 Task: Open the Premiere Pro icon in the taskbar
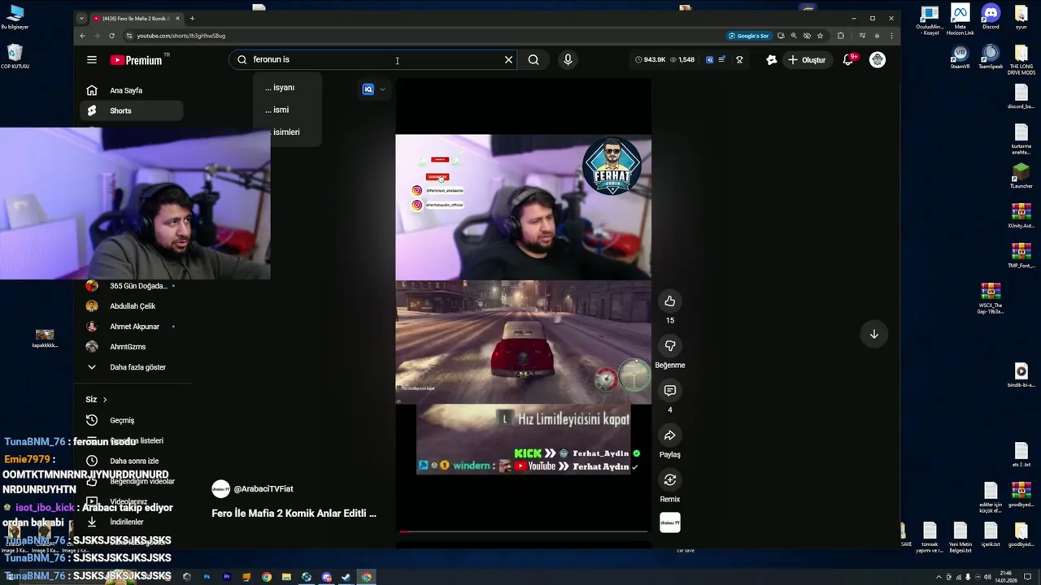(227, 577)
